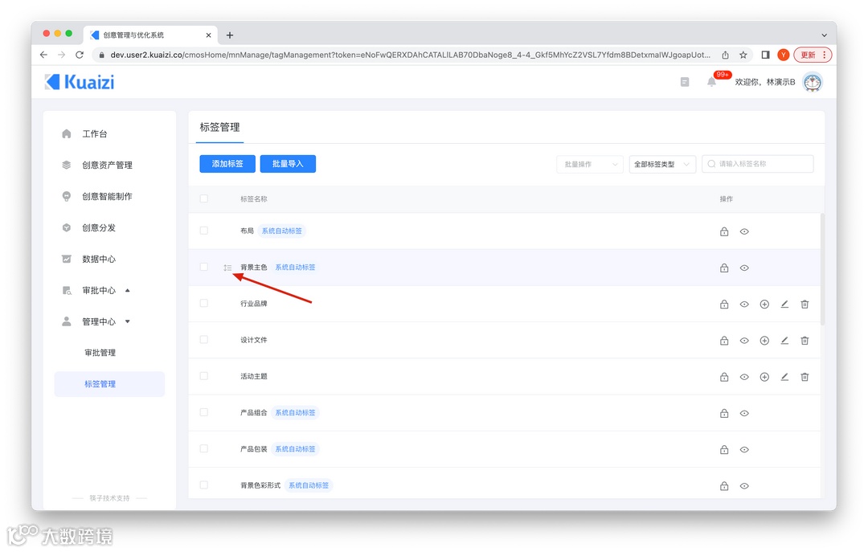Add a sub-tag with plus icon for 活动主题

coord(764,377)
